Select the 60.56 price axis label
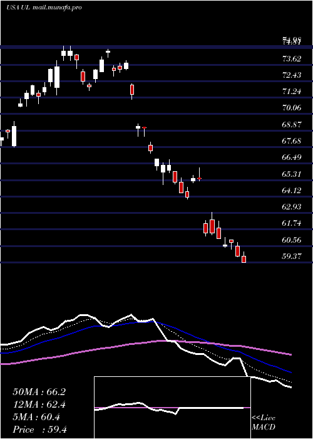313x439 pixels. [x=292, y=240]
